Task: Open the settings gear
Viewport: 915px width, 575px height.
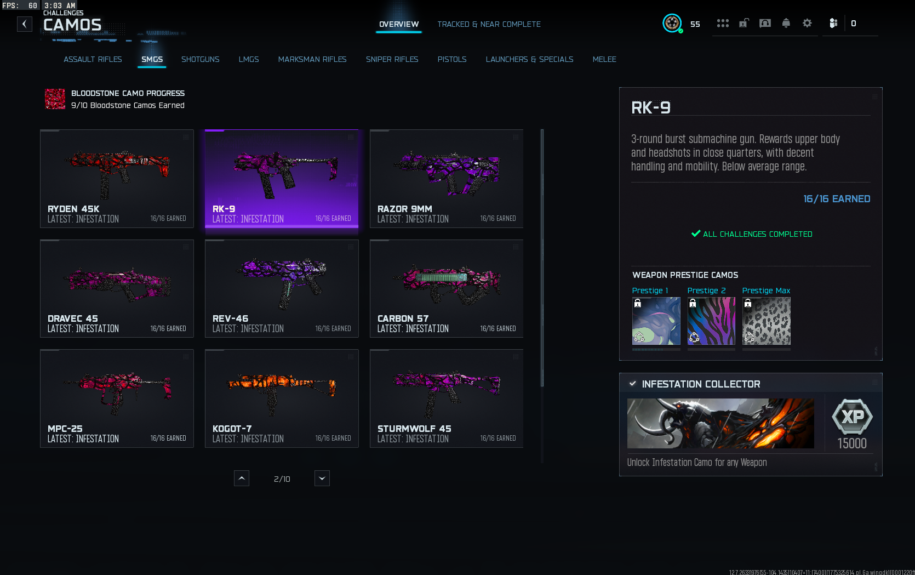Action: (x=807, y=23)
